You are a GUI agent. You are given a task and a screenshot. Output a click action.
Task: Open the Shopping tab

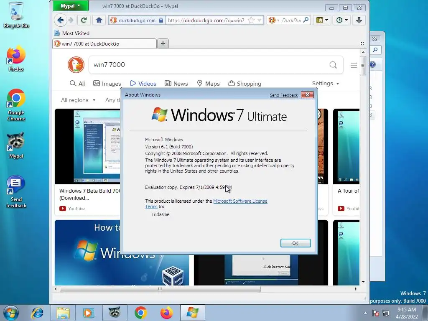[x=245, y=84]
